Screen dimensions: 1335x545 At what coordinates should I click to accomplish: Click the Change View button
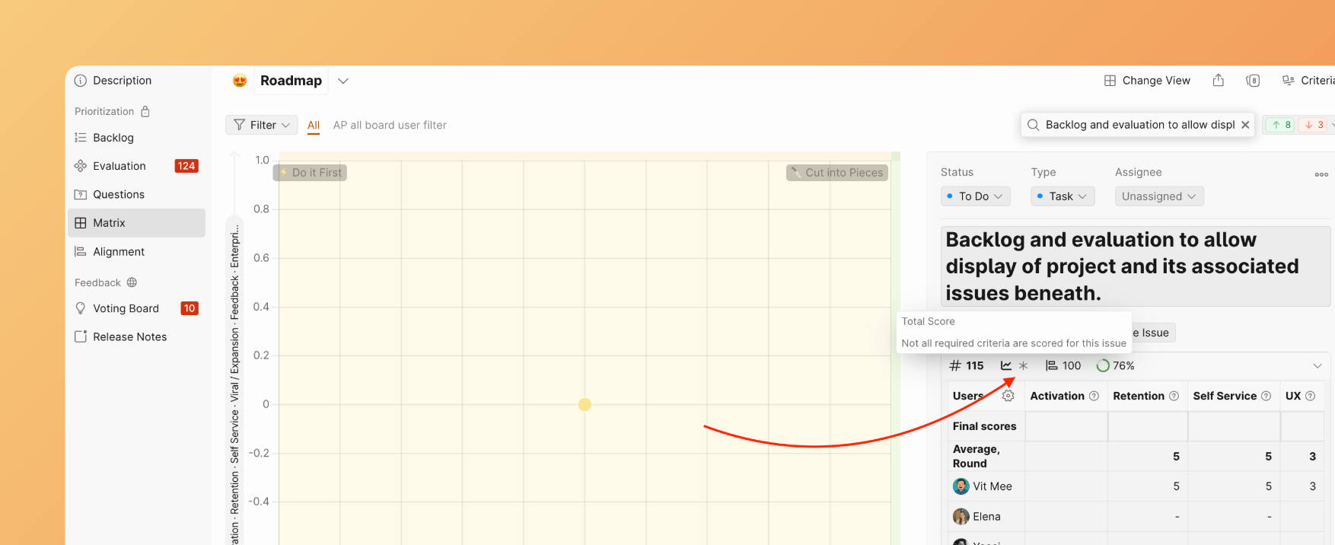[1147, 81]
